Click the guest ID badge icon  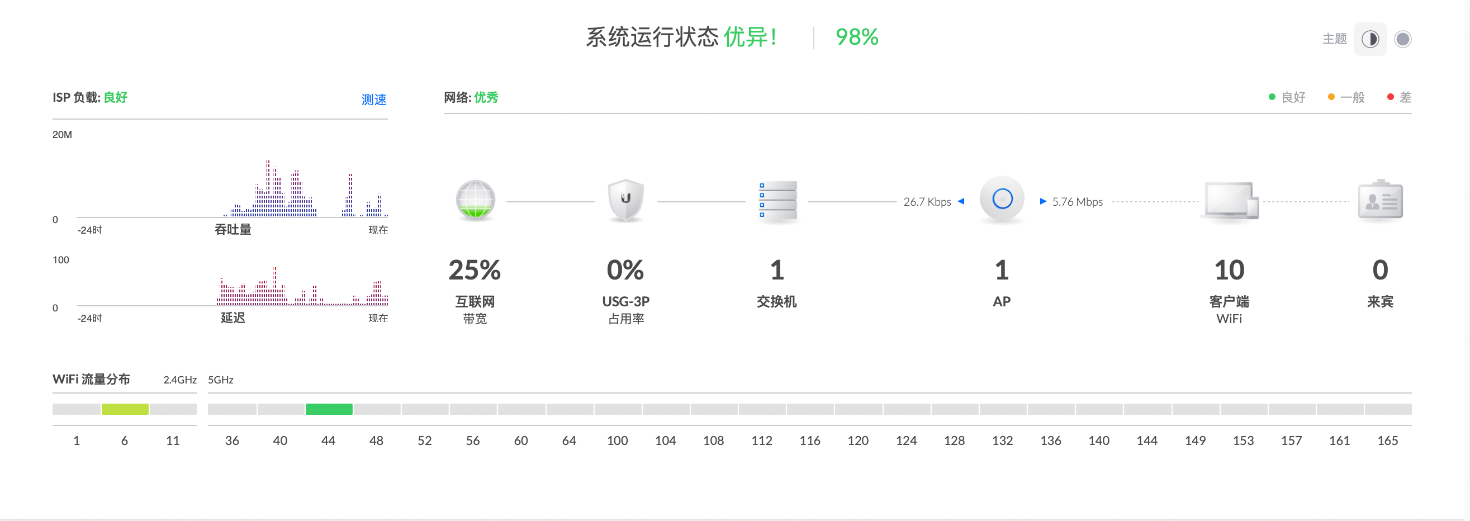click(1380, 200)
